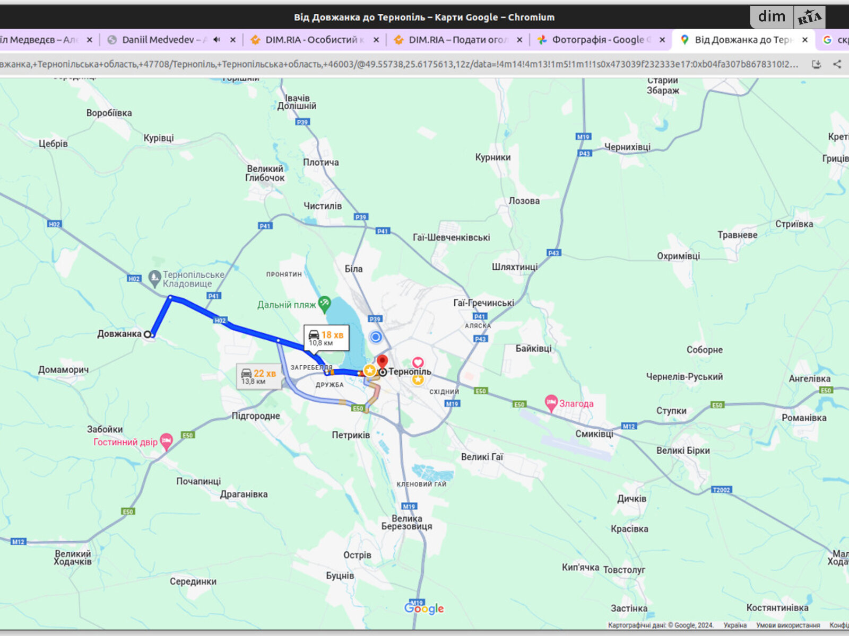Viewport: 849px width, 636px height.
Task: Close the Від Довжанка до Тернопіль tab
Action: 804,40
